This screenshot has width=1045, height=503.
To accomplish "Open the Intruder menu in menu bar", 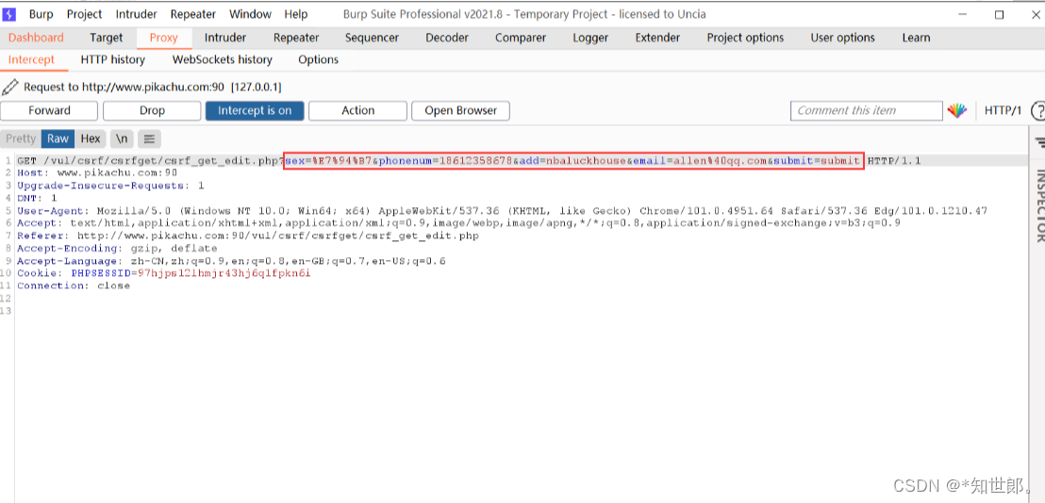I will (x=137, y=14).
